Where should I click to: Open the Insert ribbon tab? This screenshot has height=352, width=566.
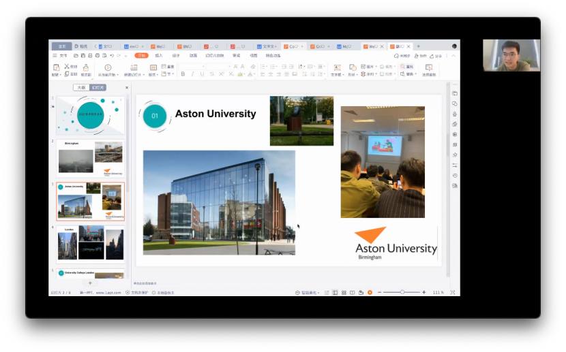click(159, 55)
